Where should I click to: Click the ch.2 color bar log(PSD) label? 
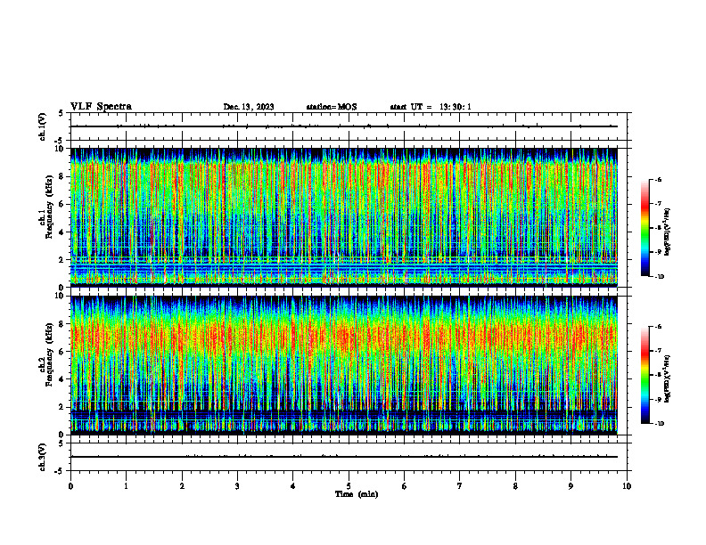point(668,378)
